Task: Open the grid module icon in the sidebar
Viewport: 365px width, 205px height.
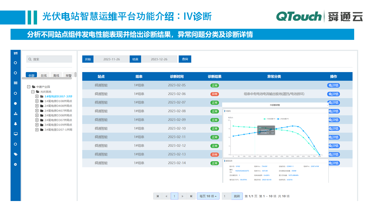Action: pyautogui.click(x=15, y=83)
